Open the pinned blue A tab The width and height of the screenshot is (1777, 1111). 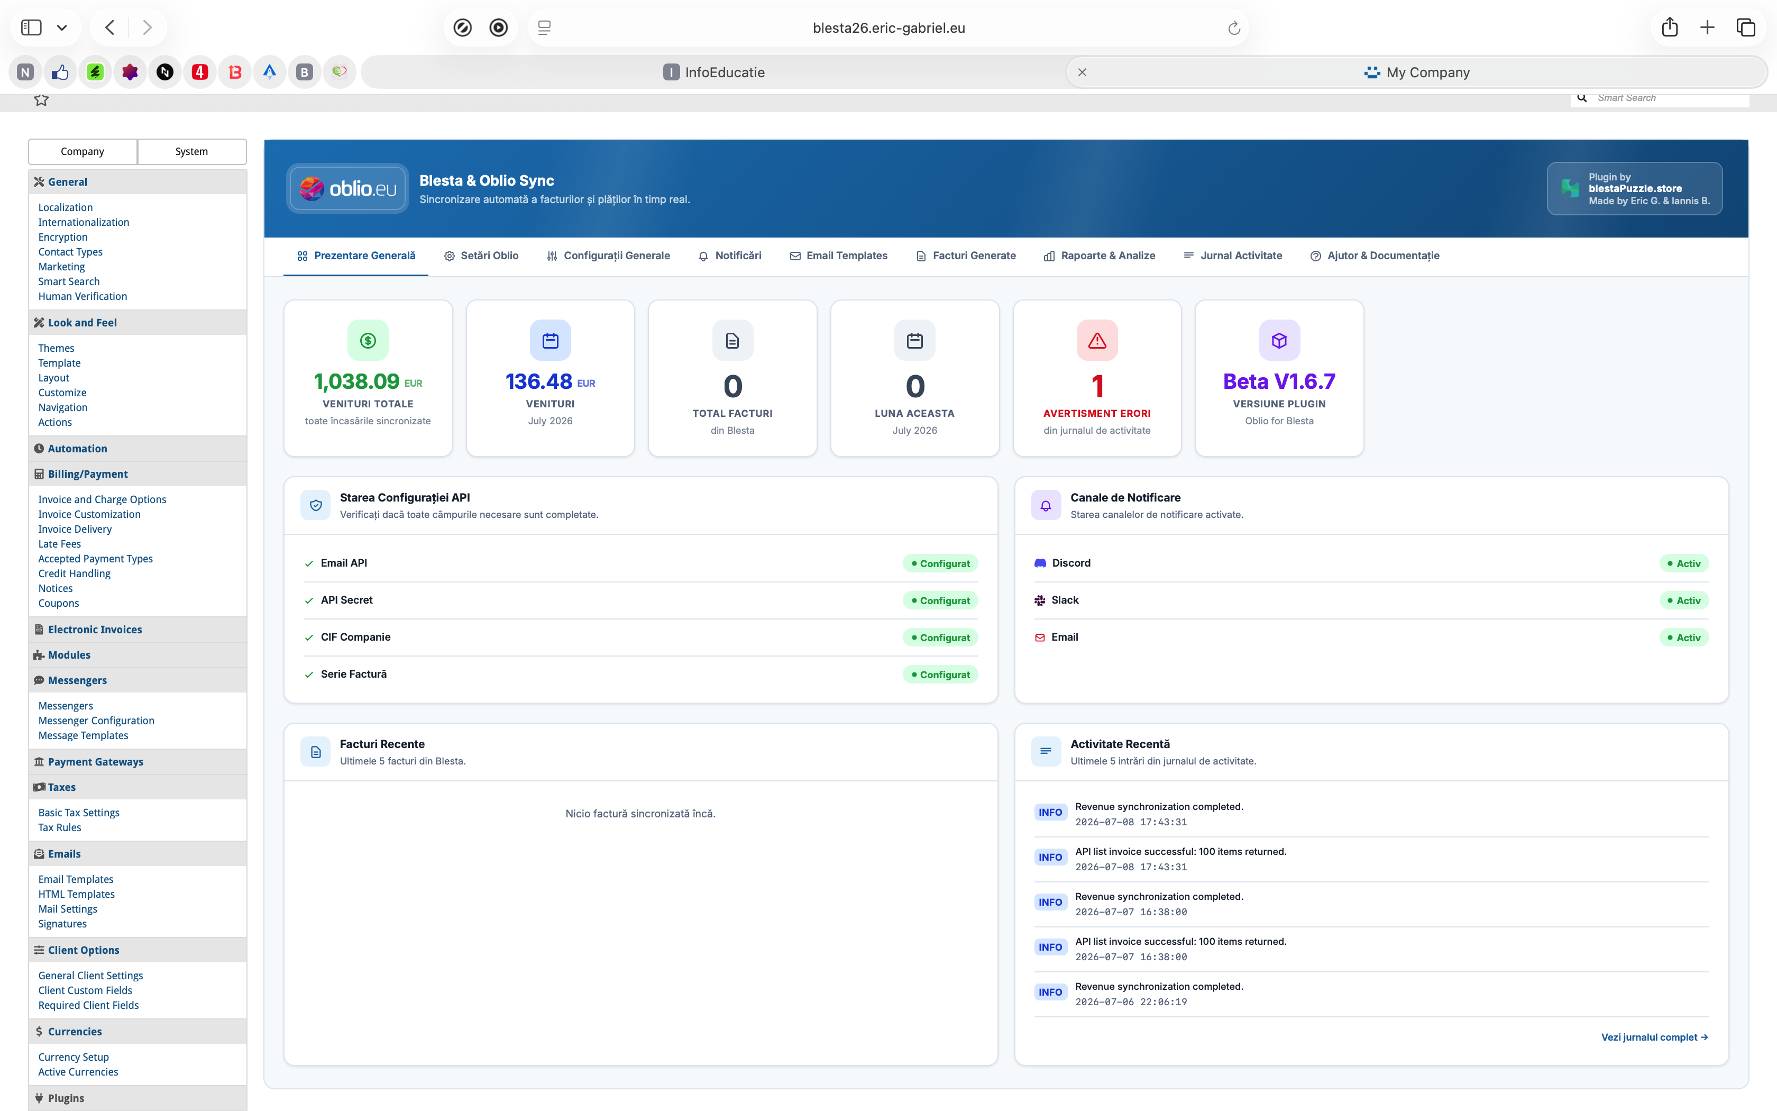tap(270, 72)
